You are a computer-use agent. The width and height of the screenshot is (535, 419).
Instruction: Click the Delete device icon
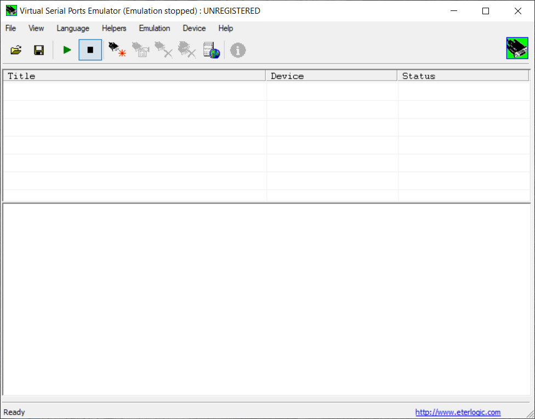click(163, 50)
